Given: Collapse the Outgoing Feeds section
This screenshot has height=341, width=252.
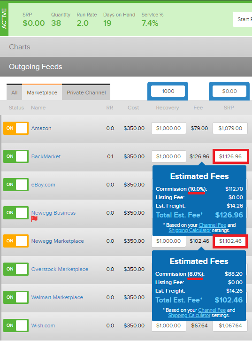Looking at the screenshot, I should click(126, 67).
